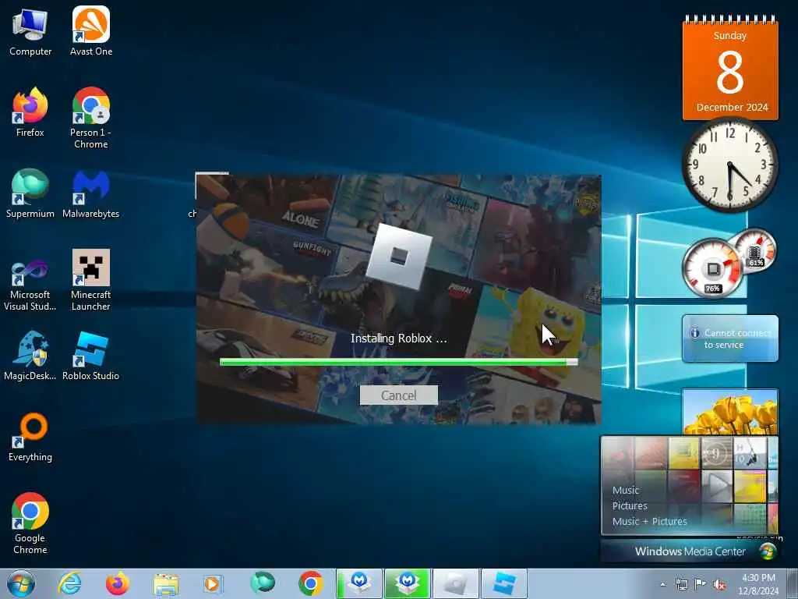Open Windows Media Center from gadget bar

coord(690,551)
